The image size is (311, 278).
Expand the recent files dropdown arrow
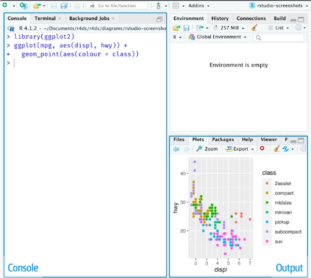click(x=44, y=6)
